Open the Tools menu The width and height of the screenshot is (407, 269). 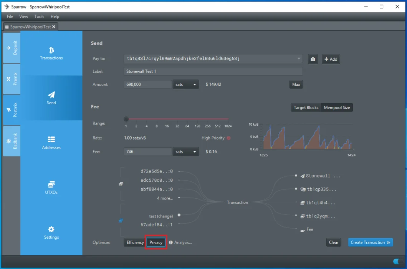(39, 17)
